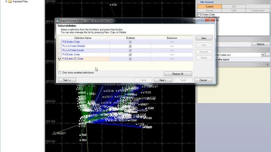
Task: Go to the Next > step
Action: point(163,80)
